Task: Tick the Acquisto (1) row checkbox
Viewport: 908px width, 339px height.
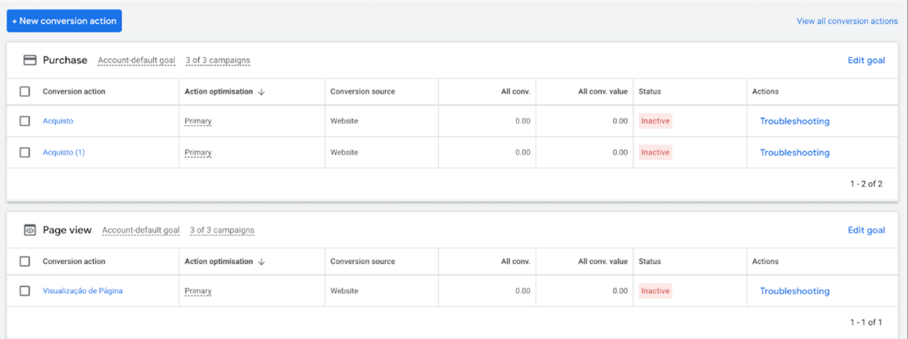Action: click(x=25, y=152)
